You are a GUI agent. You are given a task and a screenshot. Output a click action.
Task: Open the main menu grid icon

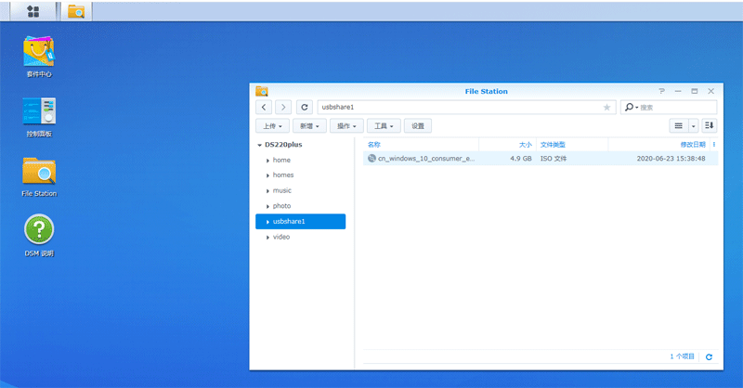pos(33,11)
